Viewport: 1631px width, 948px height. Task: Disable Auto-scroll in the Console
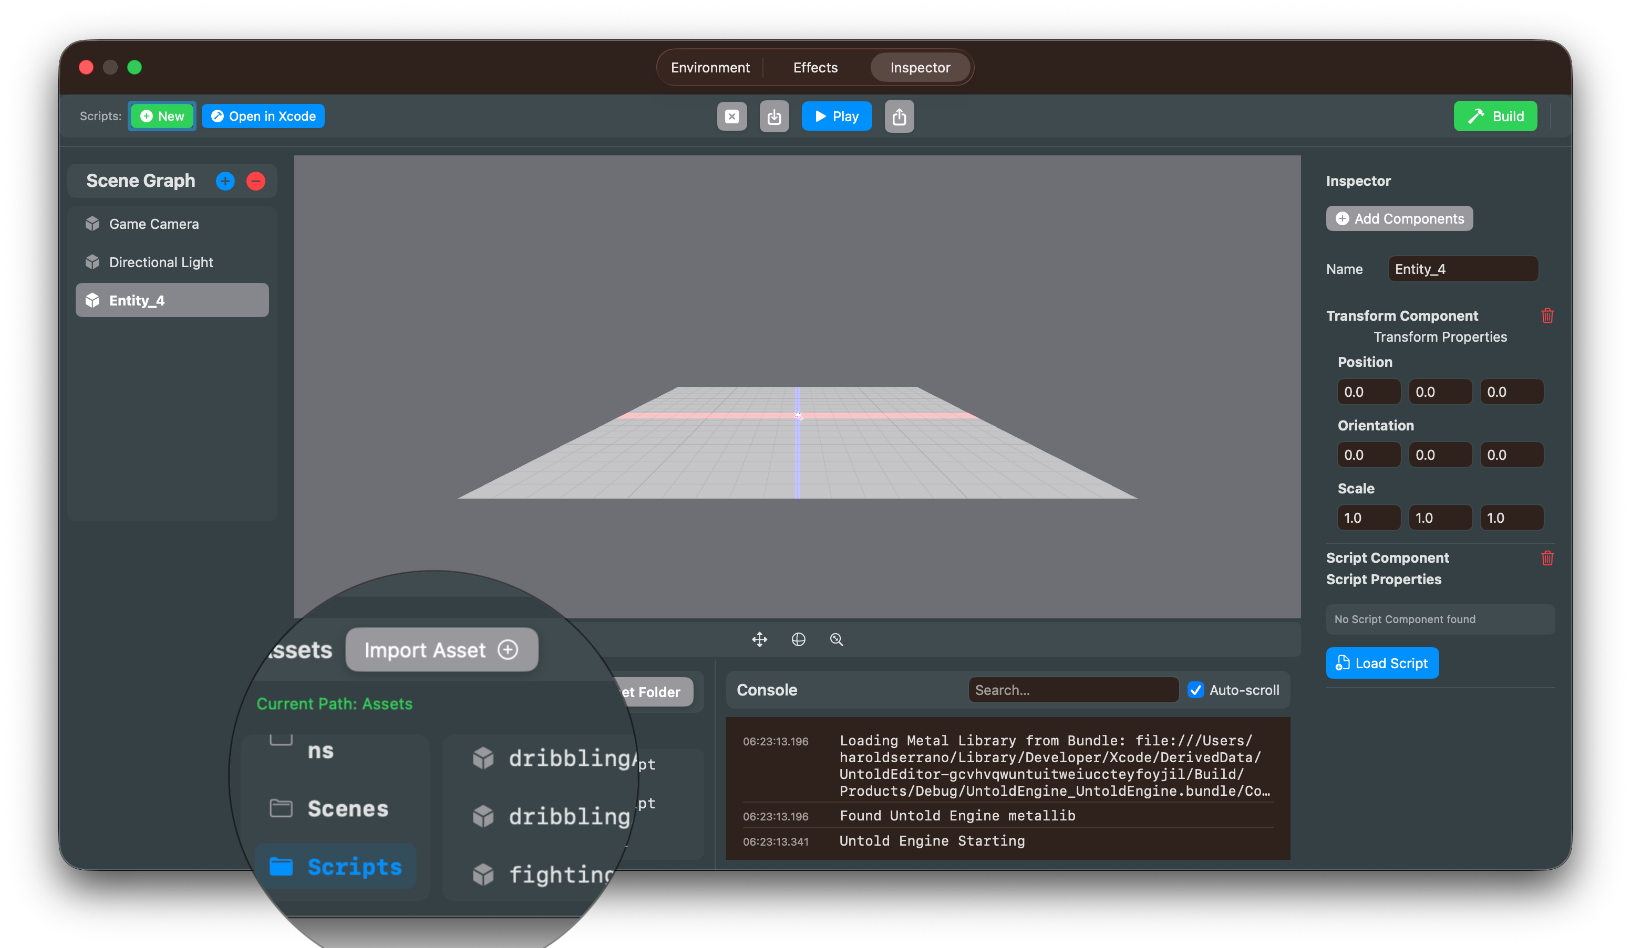click(x=1196, y=690)
